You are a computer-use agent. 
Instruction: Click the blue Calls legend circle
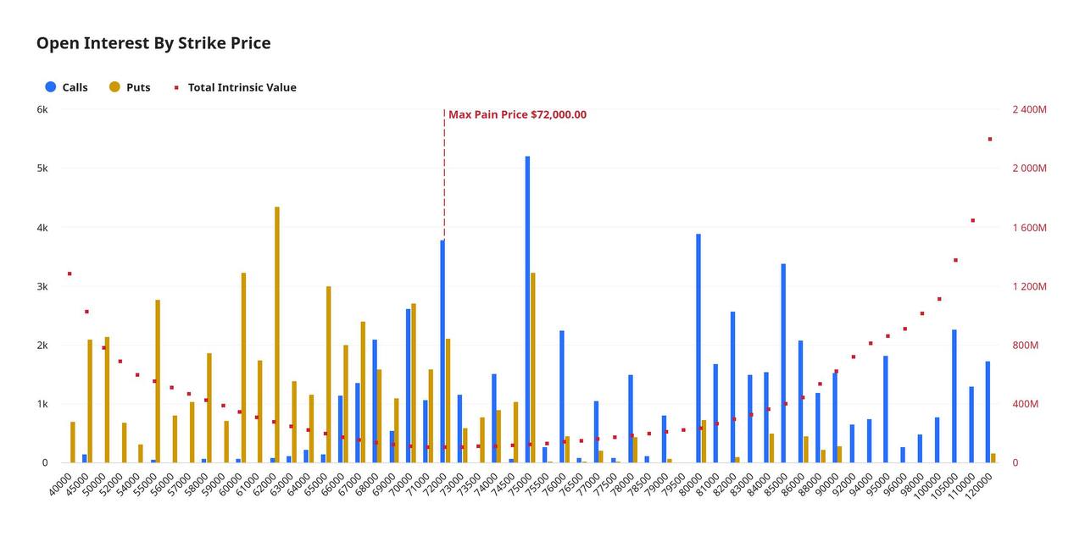(51, 87)
